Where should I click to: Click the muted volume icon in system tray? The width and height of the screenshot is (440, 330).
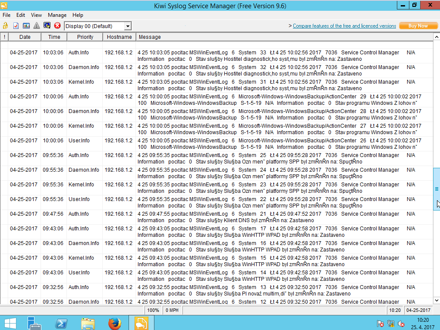pyautogui.click(x=401, y=323)
